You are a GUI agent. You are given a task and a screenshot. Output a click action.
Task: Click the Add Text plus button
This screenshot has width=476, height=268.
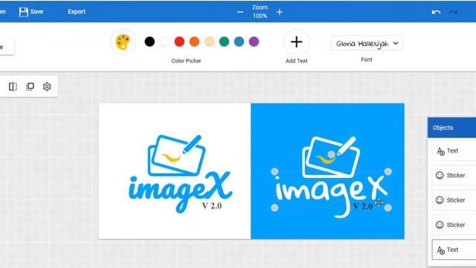(296, 42)
